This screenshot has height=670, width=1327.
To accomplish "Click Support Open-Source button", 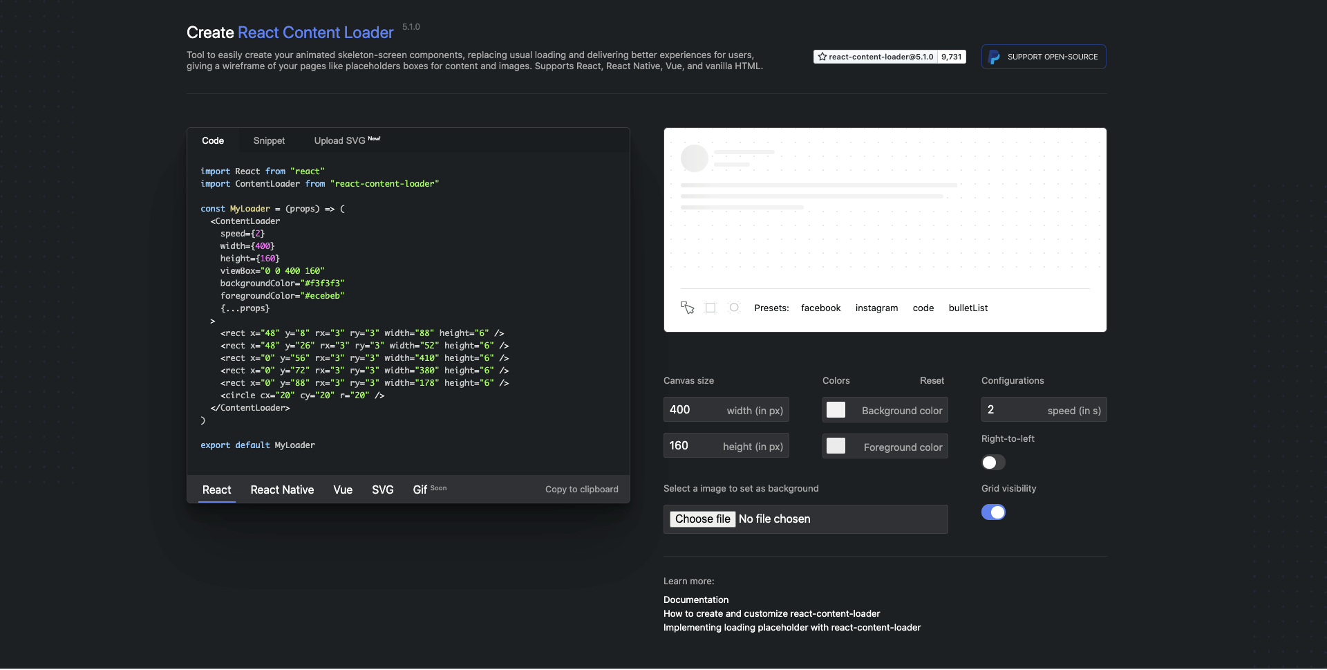I will [x=1044, y=57].
